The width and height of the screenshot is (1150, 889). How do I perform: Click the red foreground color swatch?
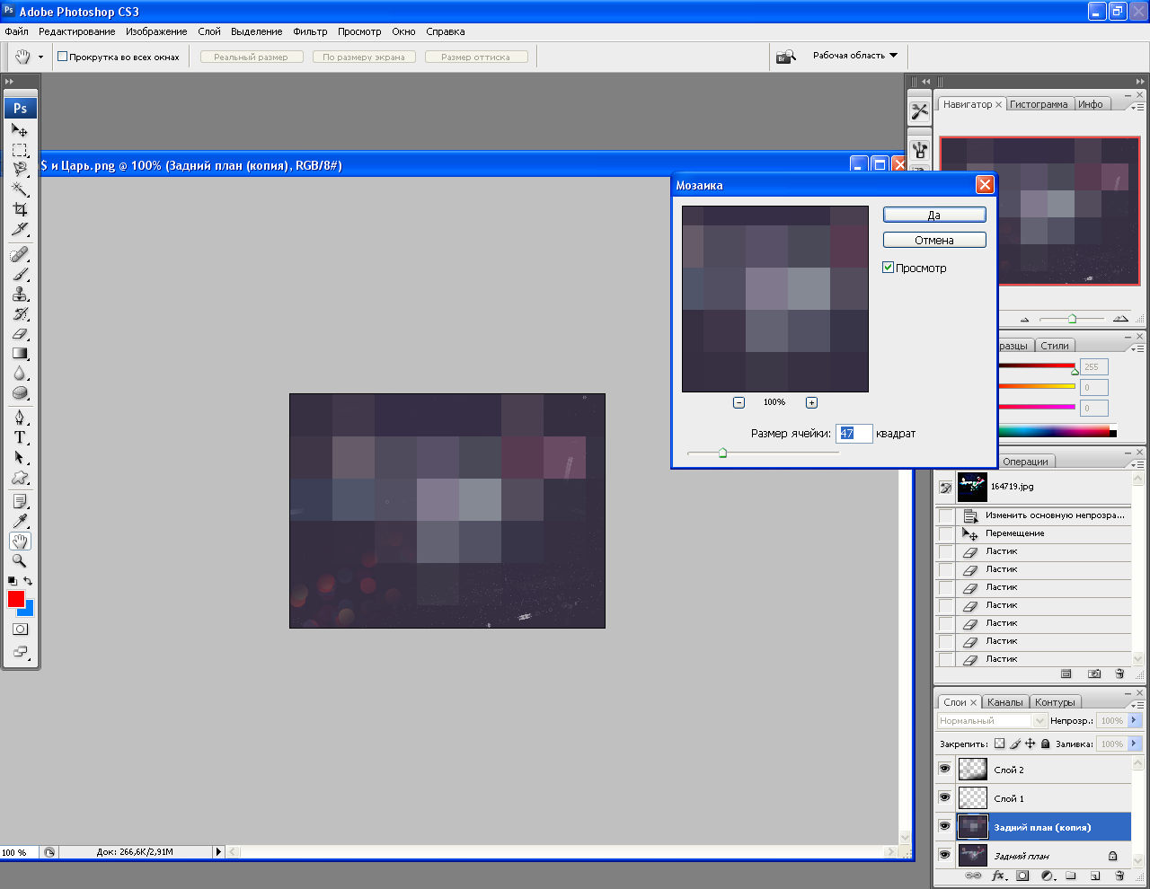point(15,598)
